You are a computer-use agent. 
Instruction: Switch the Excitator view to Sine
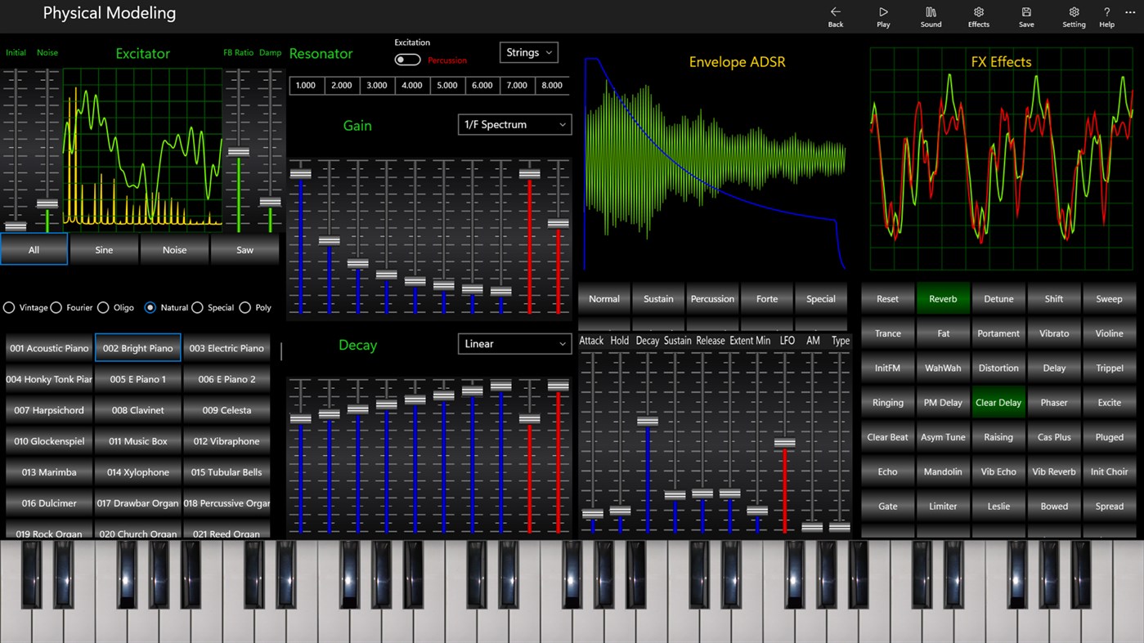point(104,249)
